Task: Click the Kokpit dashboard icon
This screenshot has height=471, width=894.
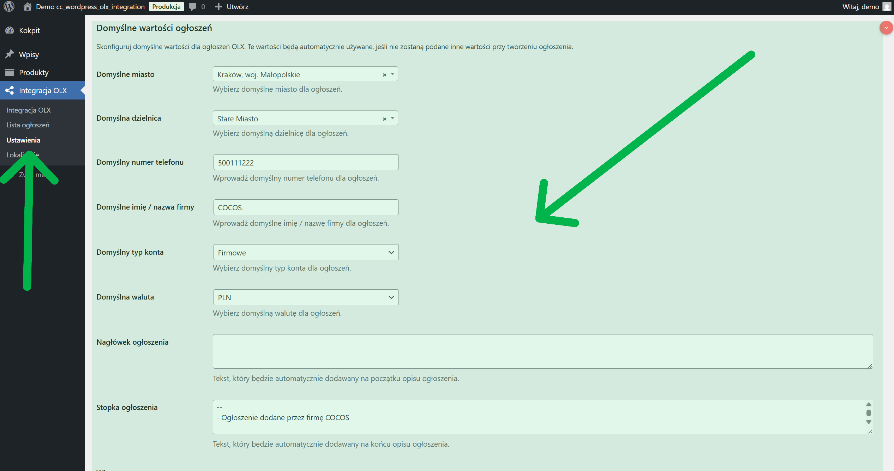Action: [10, 31]
